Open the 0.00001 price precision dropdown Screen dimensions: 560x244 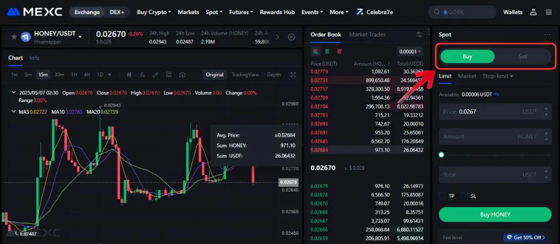(x=410, y=52)
